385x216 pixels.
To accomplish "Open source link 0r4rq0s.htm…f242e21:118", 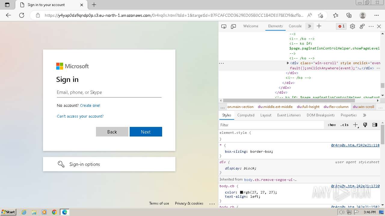I will [x=355, y=145].
